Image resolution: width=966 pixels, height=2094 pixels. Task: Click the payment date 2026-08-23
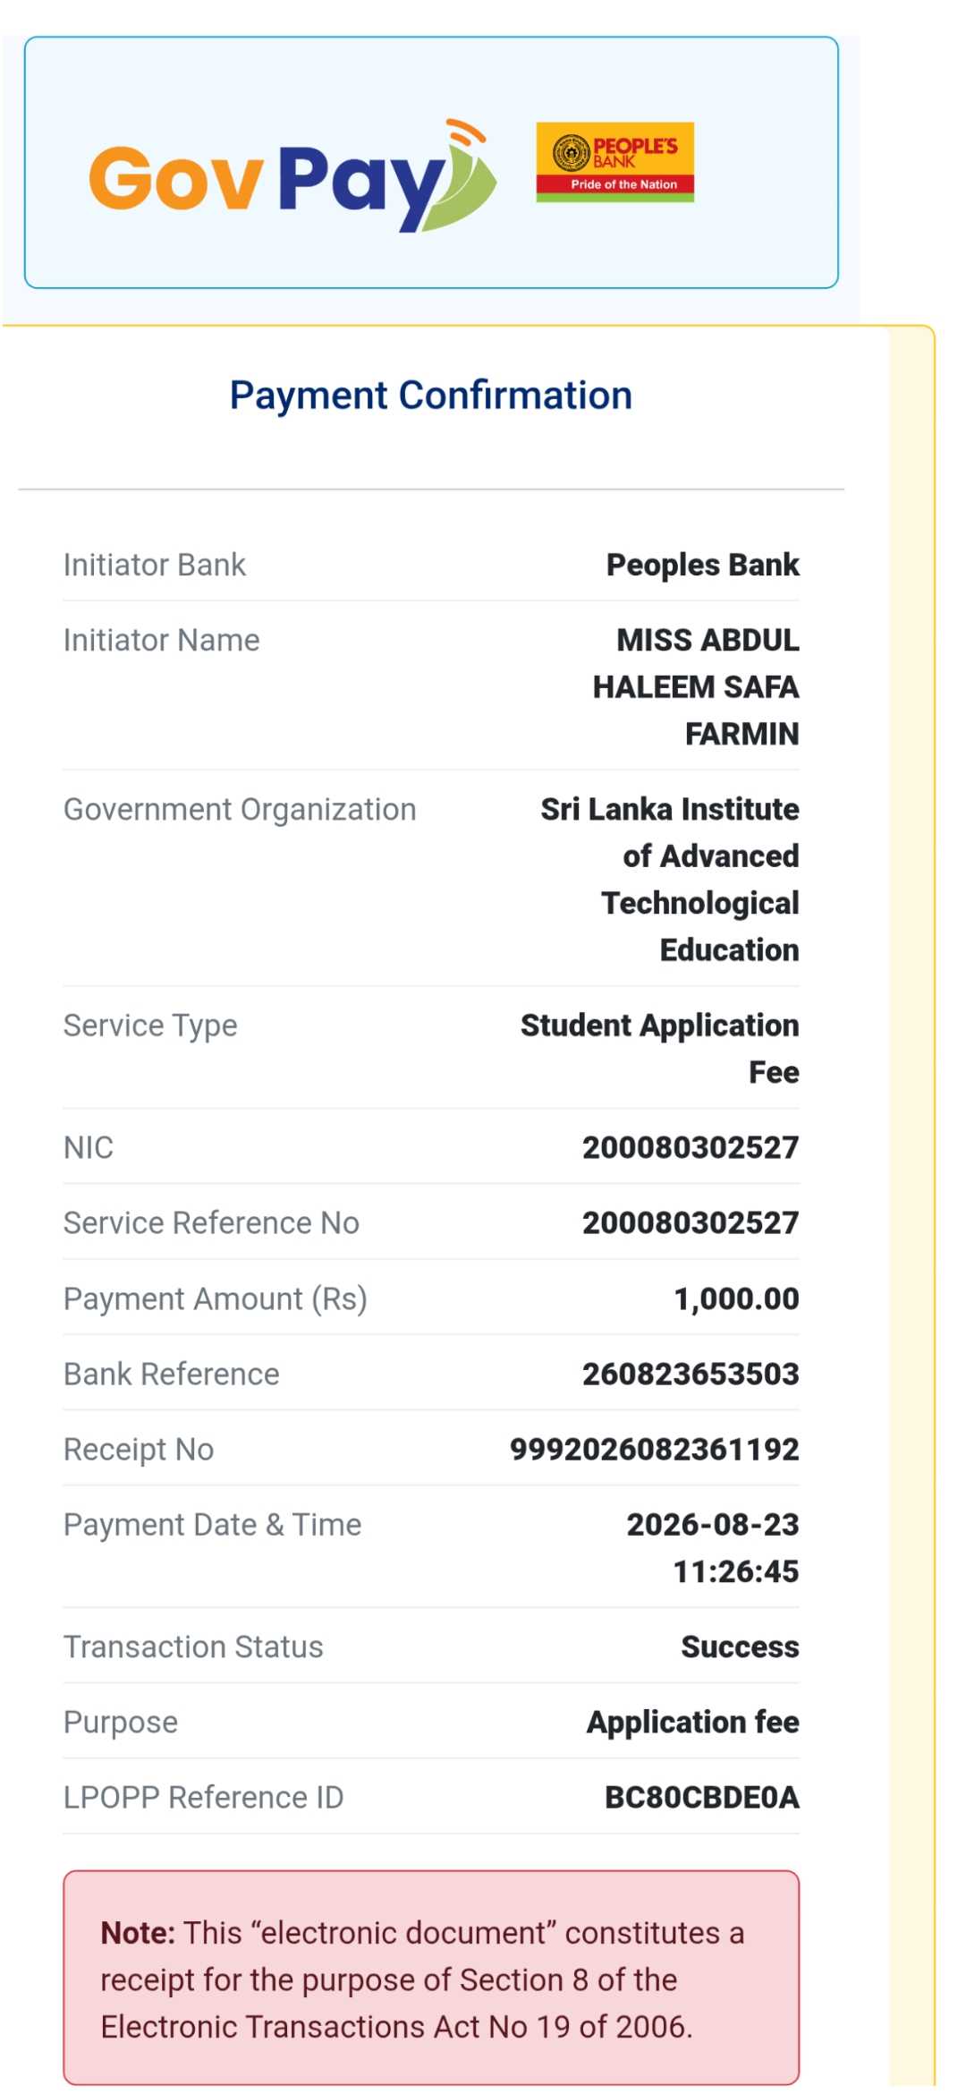[x=713, y=1524]
